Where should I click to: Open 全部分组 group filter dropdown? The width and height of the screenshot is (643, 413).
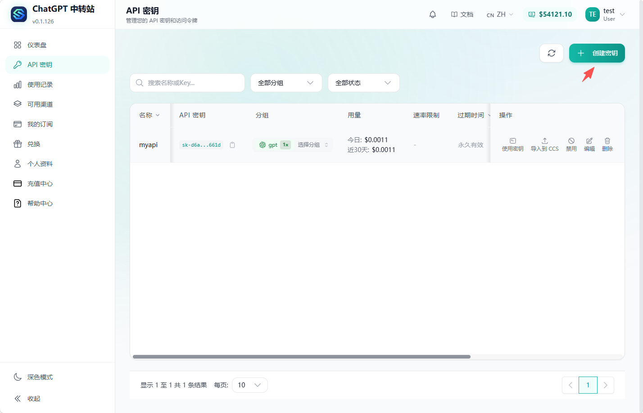pos(286,83)
